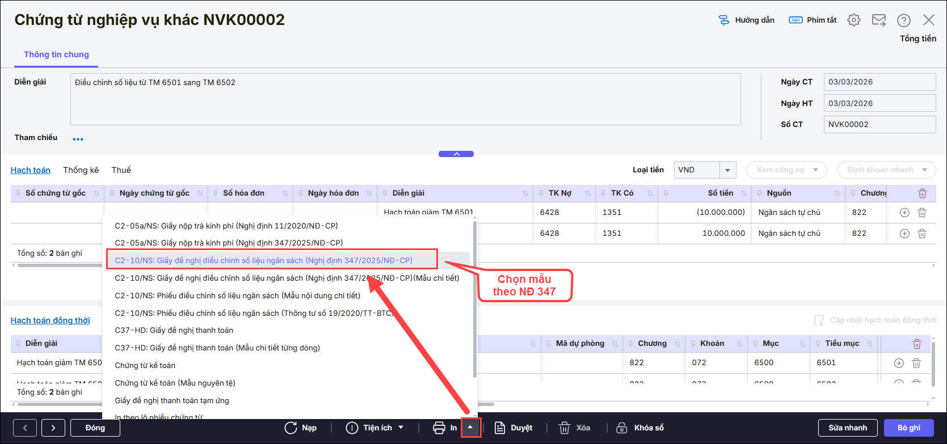Go to the previous voucher
Viewport: 947px width, 444px height.
tap(25, 428)
